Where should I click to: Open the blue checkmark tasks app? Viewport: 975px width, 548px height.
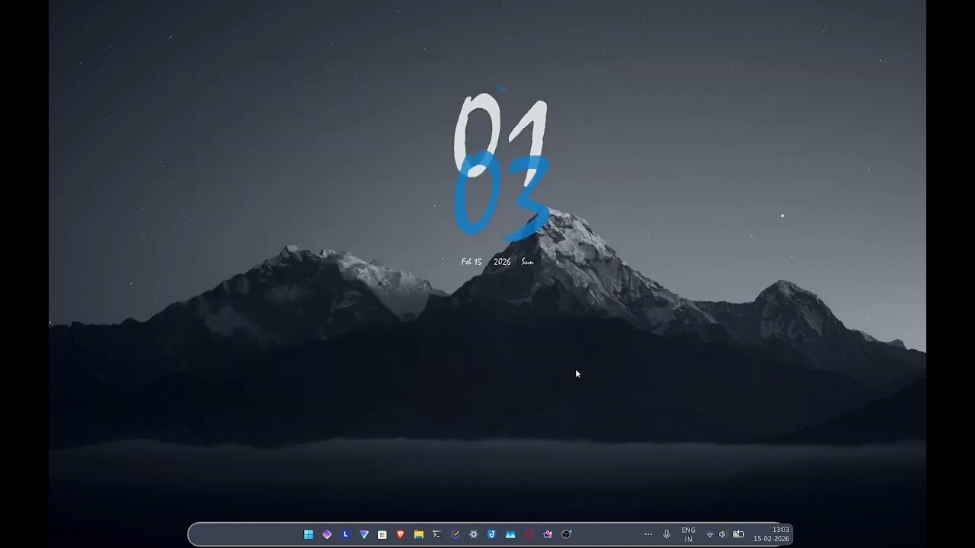click(456, 534)
